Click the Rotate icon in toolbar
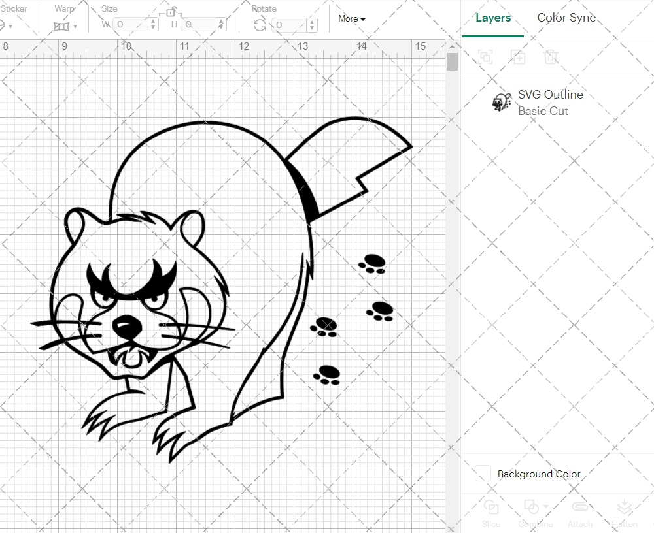This screenshot has width=654, height=533. (260, 25)
